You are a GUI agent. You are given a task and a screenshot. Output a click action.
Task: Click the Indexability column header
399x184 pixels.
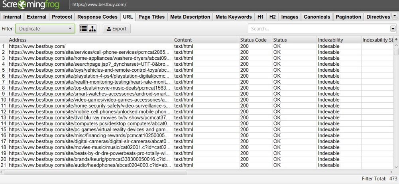[x=338, y=40]
